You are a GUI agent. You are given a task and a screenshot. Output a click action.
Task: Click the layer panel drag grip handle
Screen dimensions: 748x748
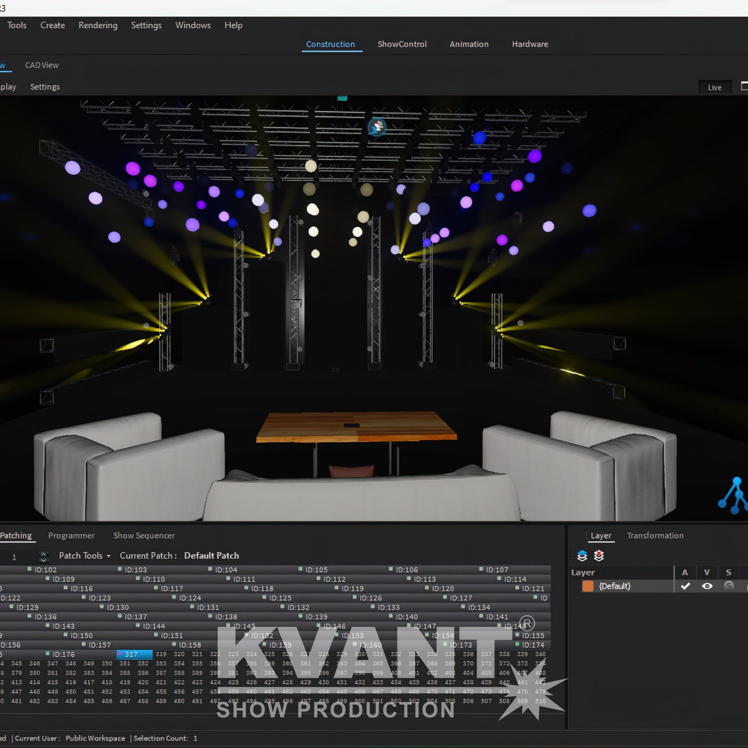[x=585, y=536]
